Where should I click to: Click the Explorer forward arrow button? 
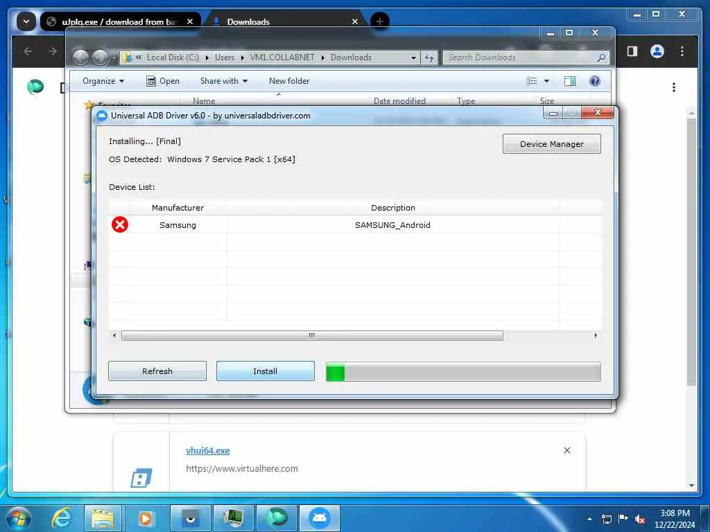[x=100, y=57]
